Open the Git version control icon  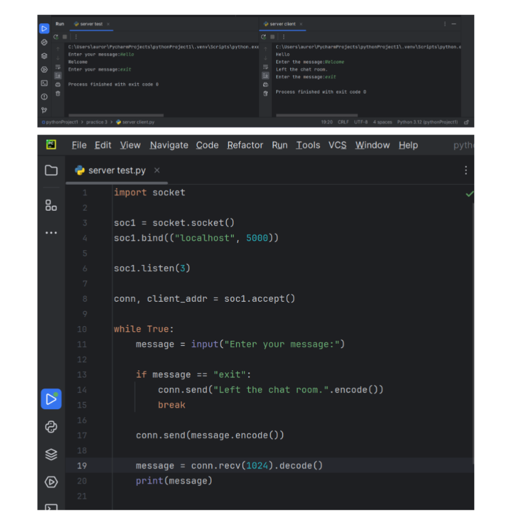click(x=44, y=110)
